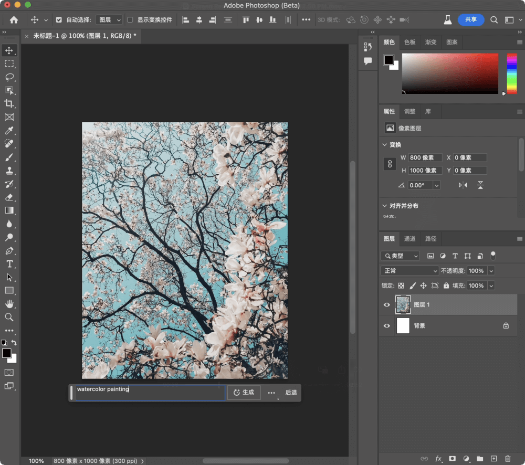Click the 生成 generate button

click(x=244, y=393)
